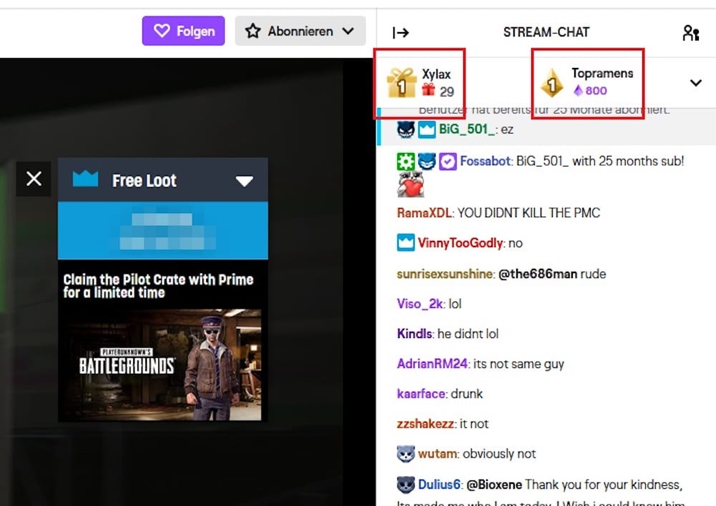Open the viewer list with the people icon
The image size is (716, 506).
(691, 32)
